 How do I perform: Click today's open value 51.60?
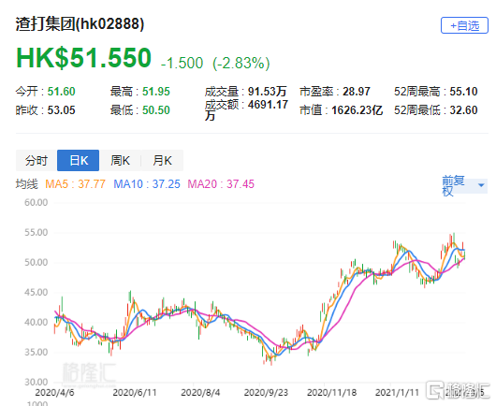click(x=61, y=92)
